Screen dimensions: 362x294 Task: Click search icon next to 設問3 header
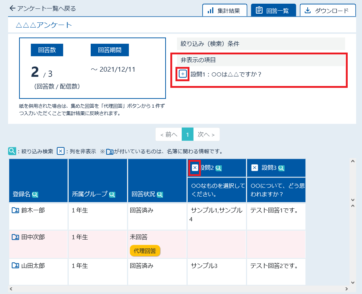(x=281, y=168)
